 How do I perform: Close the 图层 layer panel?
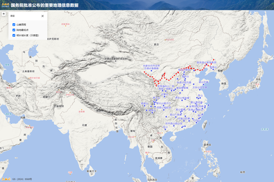point(42,16)
